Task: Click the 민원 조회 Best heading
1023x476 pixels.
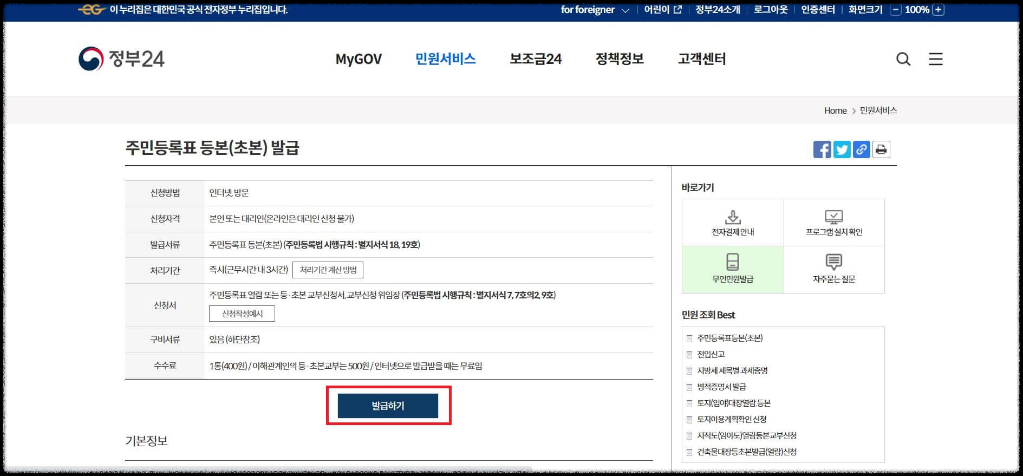Action: pos(708,315)
